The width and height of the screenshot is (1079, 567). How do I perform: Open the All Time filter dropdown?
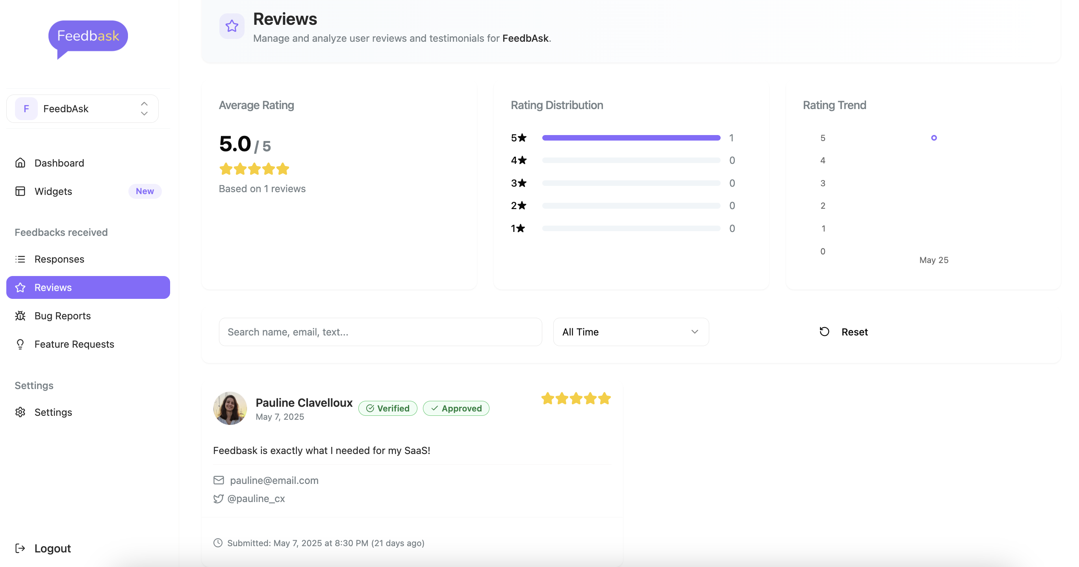(x=630, y=332)
